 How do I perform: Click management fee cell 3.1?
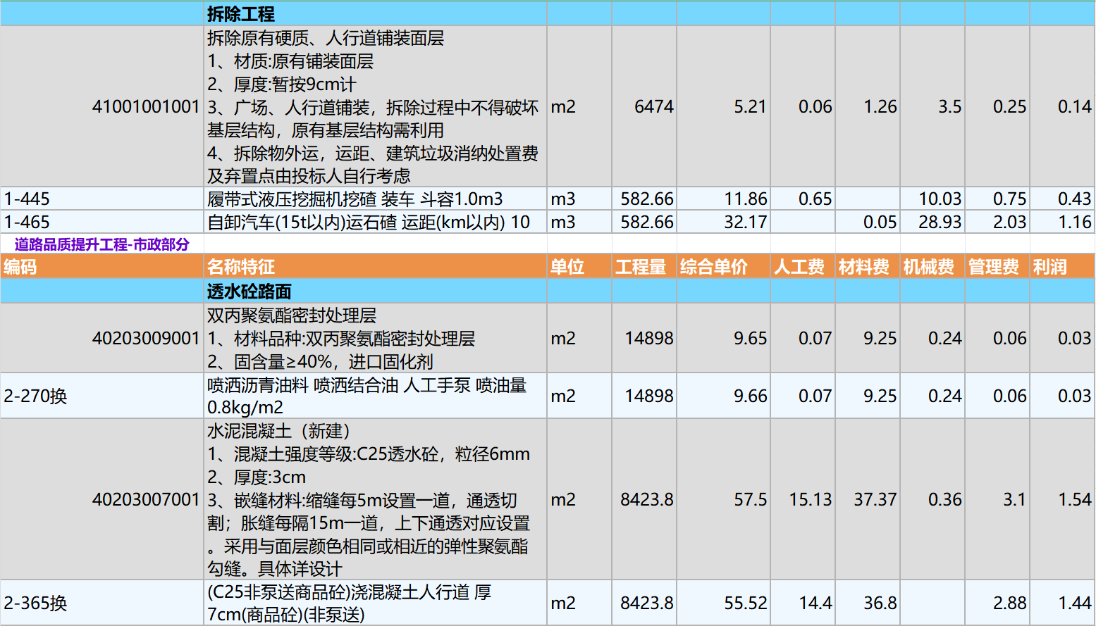click(997, 499)
